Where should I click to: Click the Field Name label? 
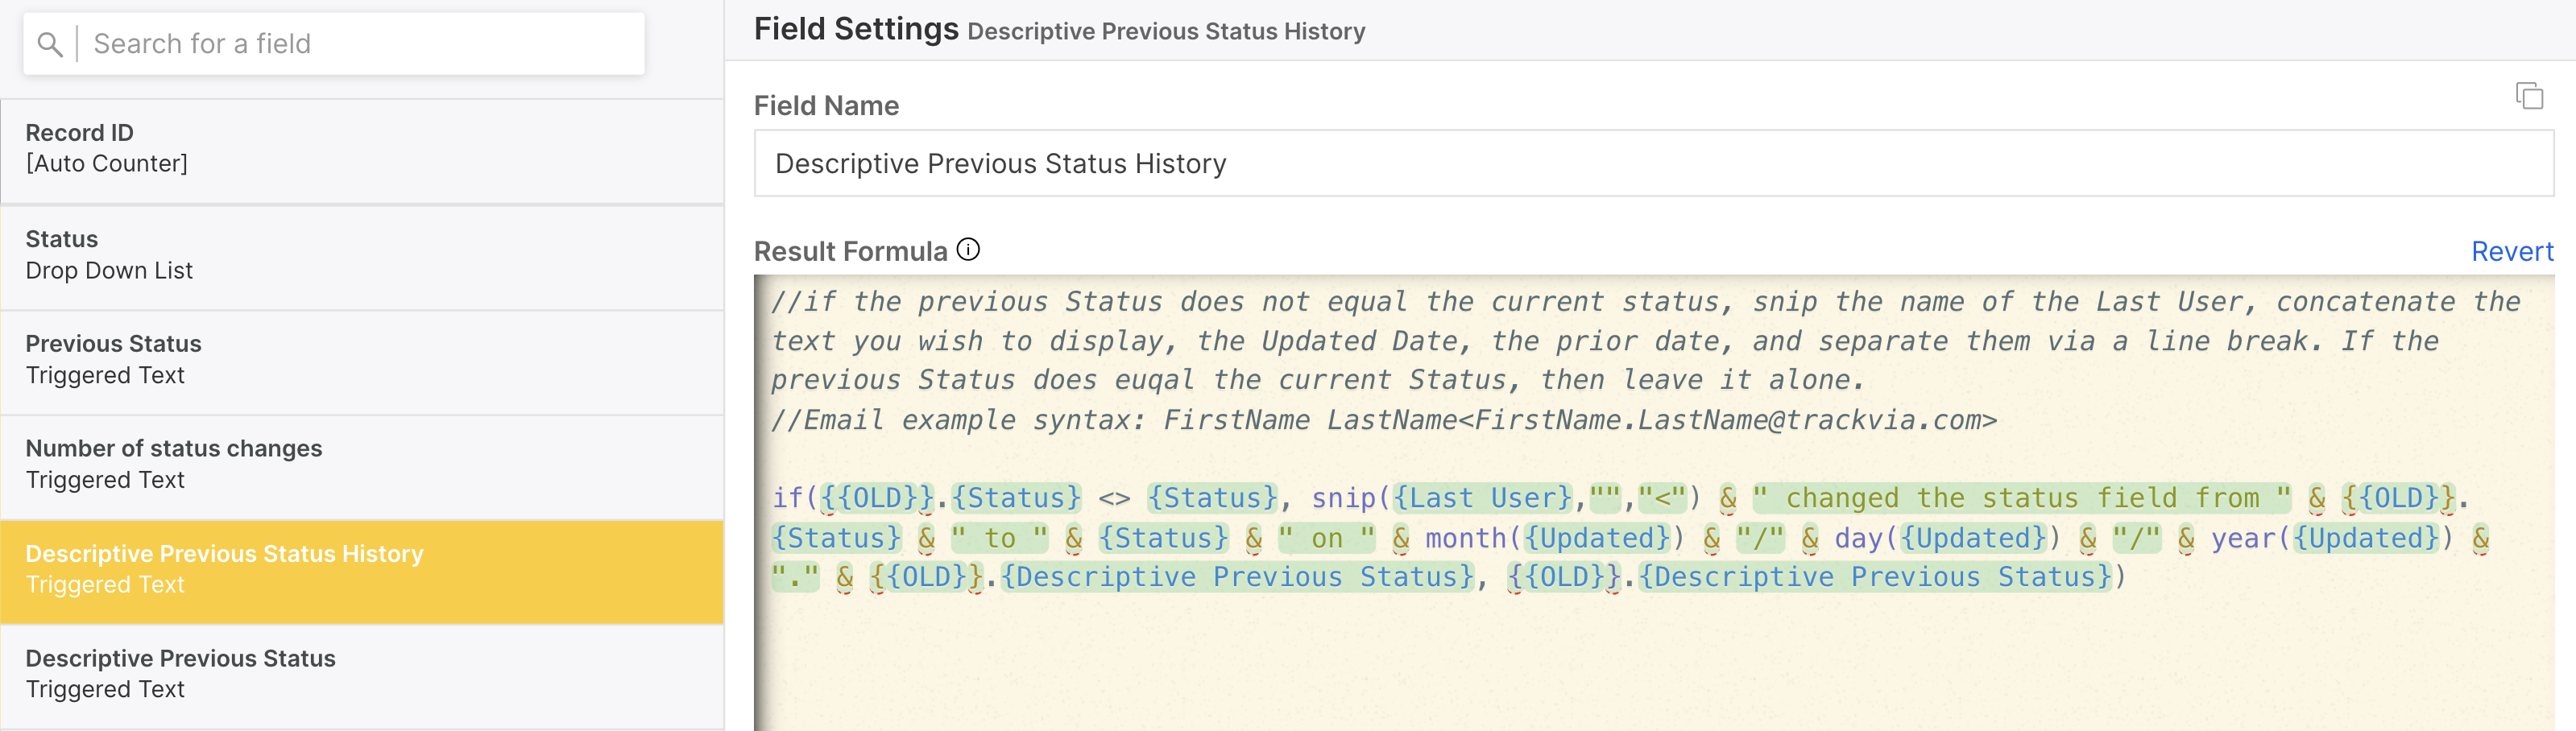click(826, 106)
